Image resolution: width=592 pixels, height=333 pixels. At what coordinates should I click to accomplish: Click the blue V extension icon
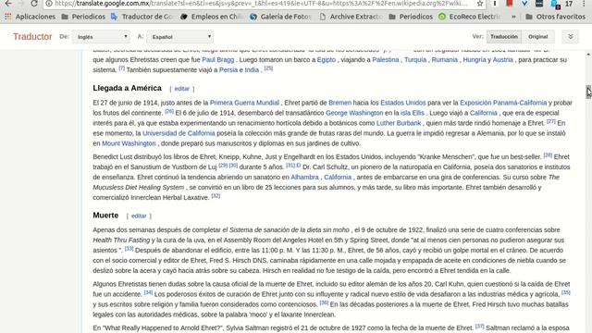pyautogui.click(x=524, y=4)
